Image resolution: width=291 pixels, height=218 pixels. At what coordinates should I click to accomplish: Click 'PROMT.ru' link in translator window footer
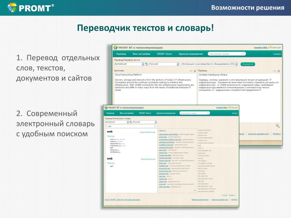coord(277,134)
